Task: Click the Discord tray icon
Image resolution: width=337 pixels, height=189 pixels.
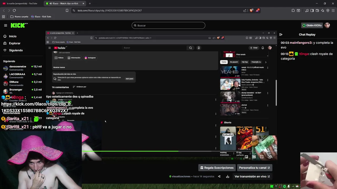Action: pos(297,186)
